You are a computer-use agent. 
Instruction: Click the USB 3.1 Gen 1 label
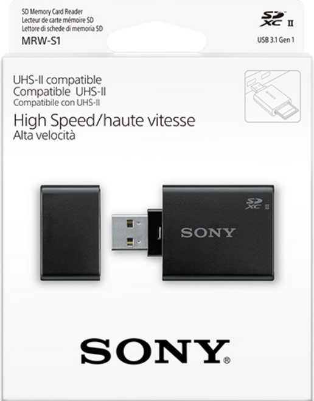pyautogui.click(x=276, y=40)
